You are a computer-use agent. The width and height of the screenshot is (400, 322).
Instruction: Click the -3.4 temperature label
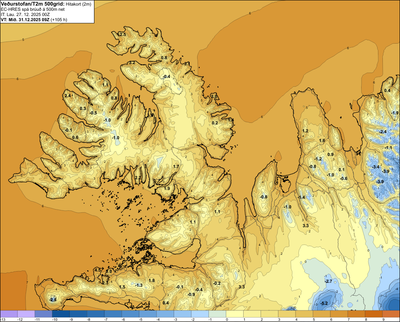click(x=376, y=167)
